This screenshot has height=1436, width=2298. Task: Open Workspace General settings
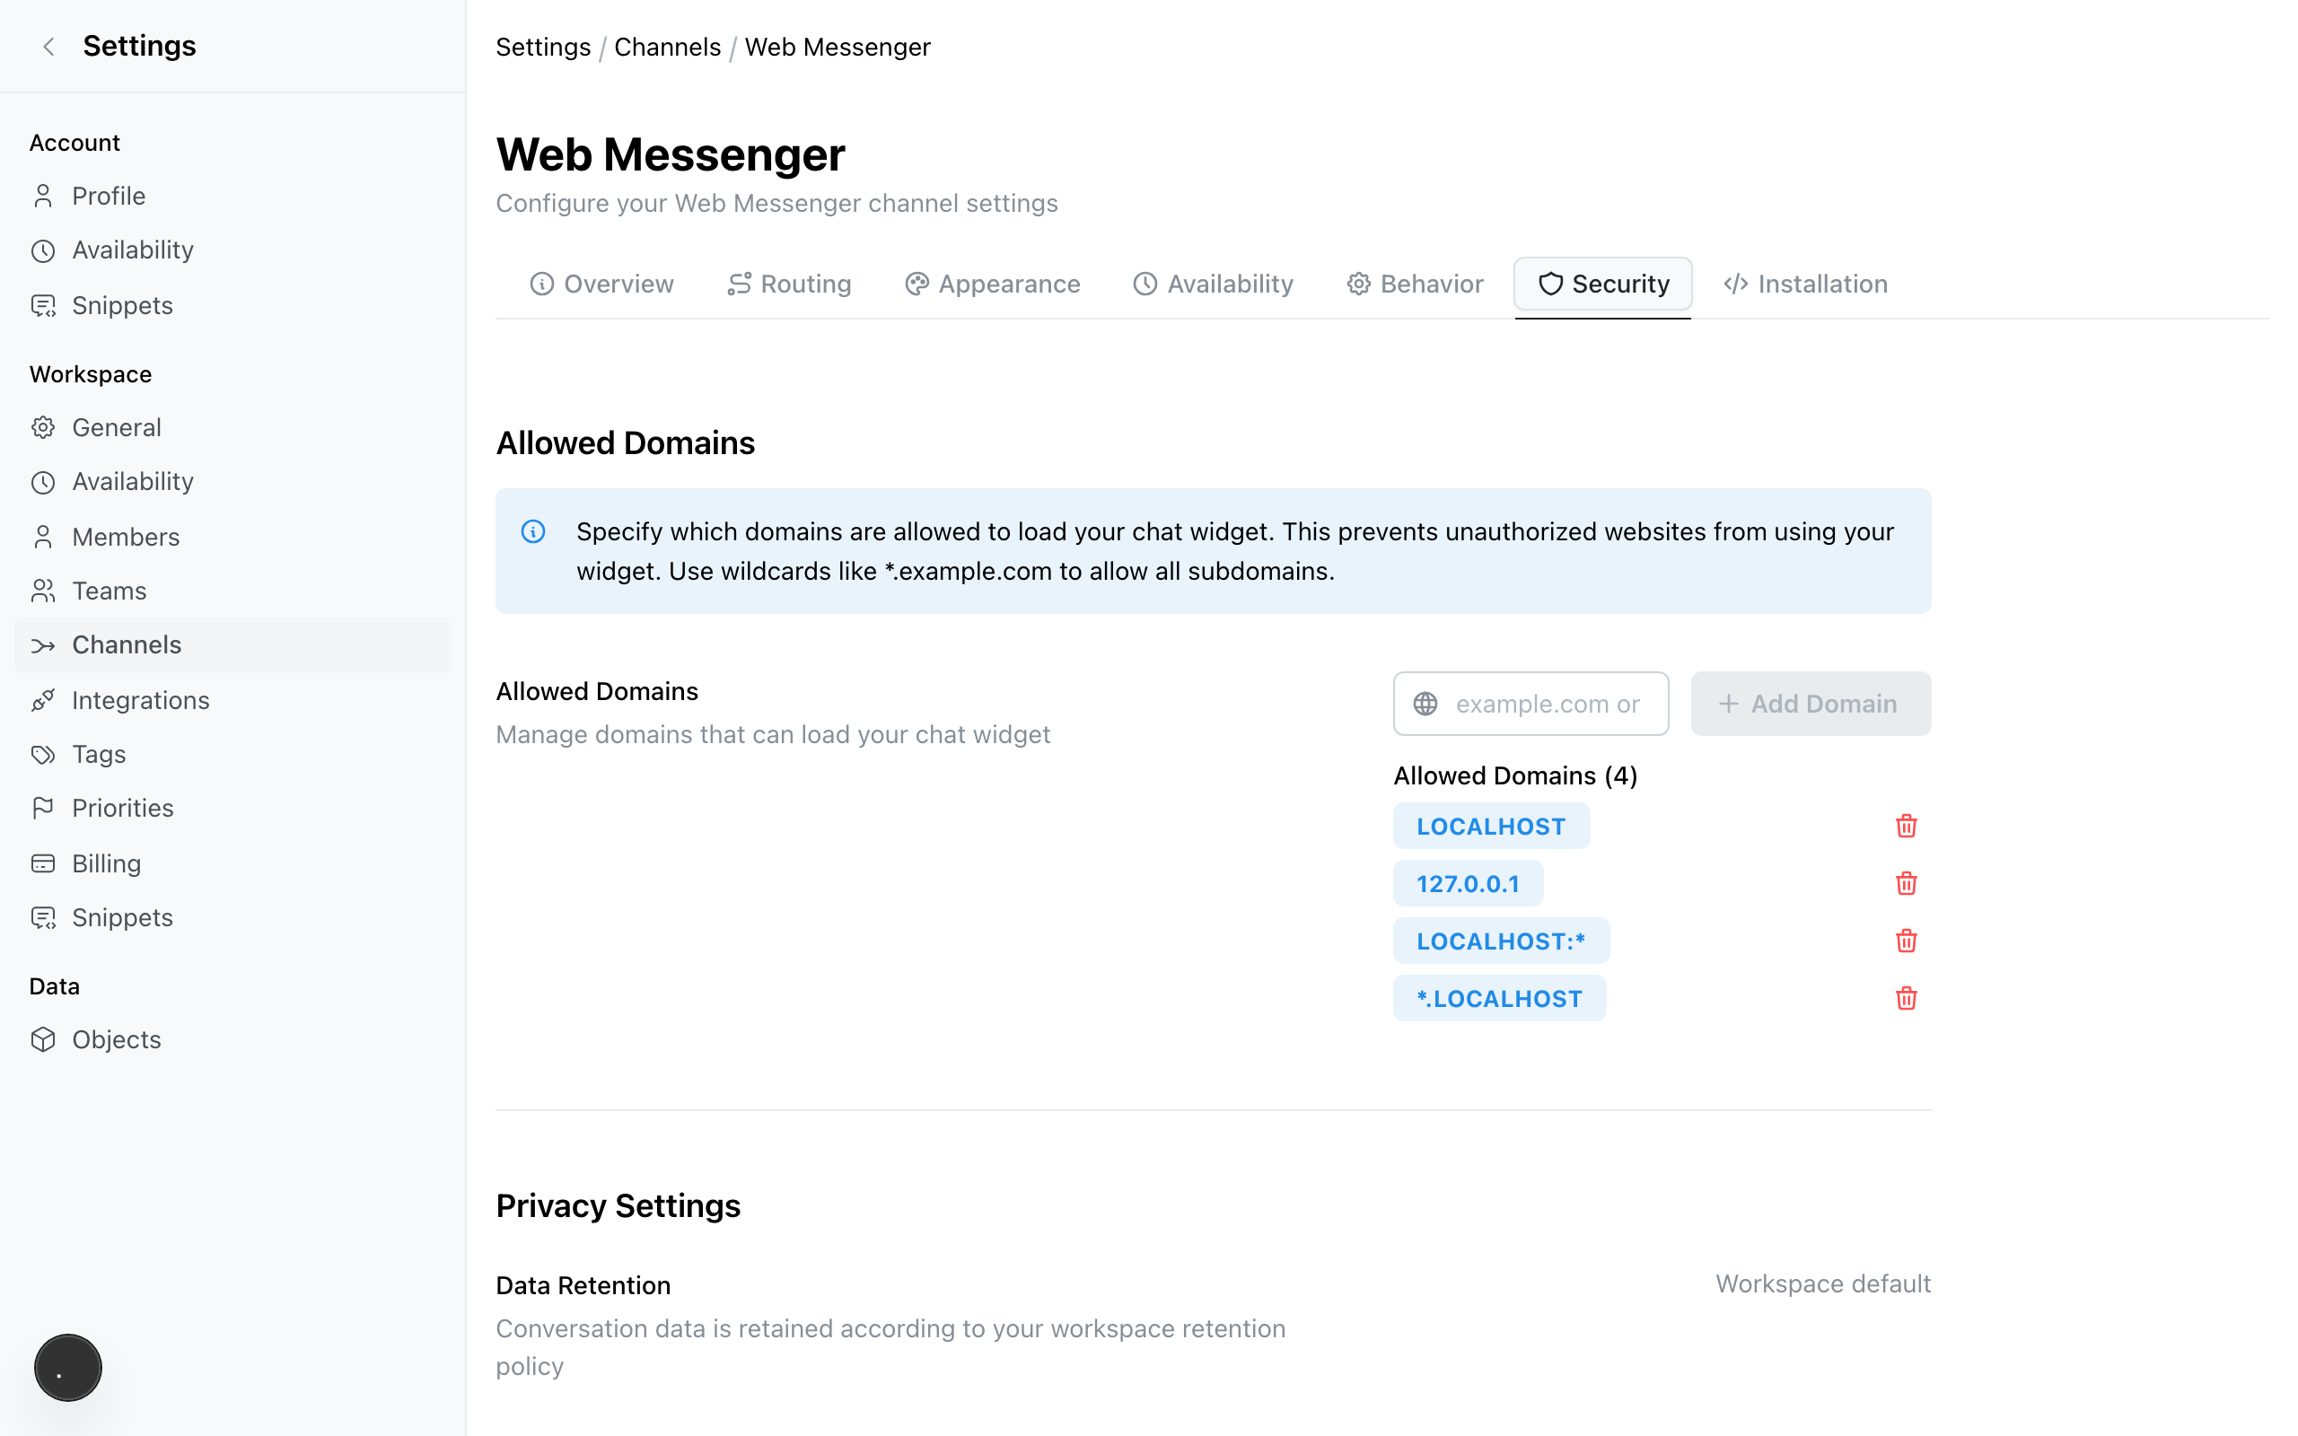(x=232, y=427)
